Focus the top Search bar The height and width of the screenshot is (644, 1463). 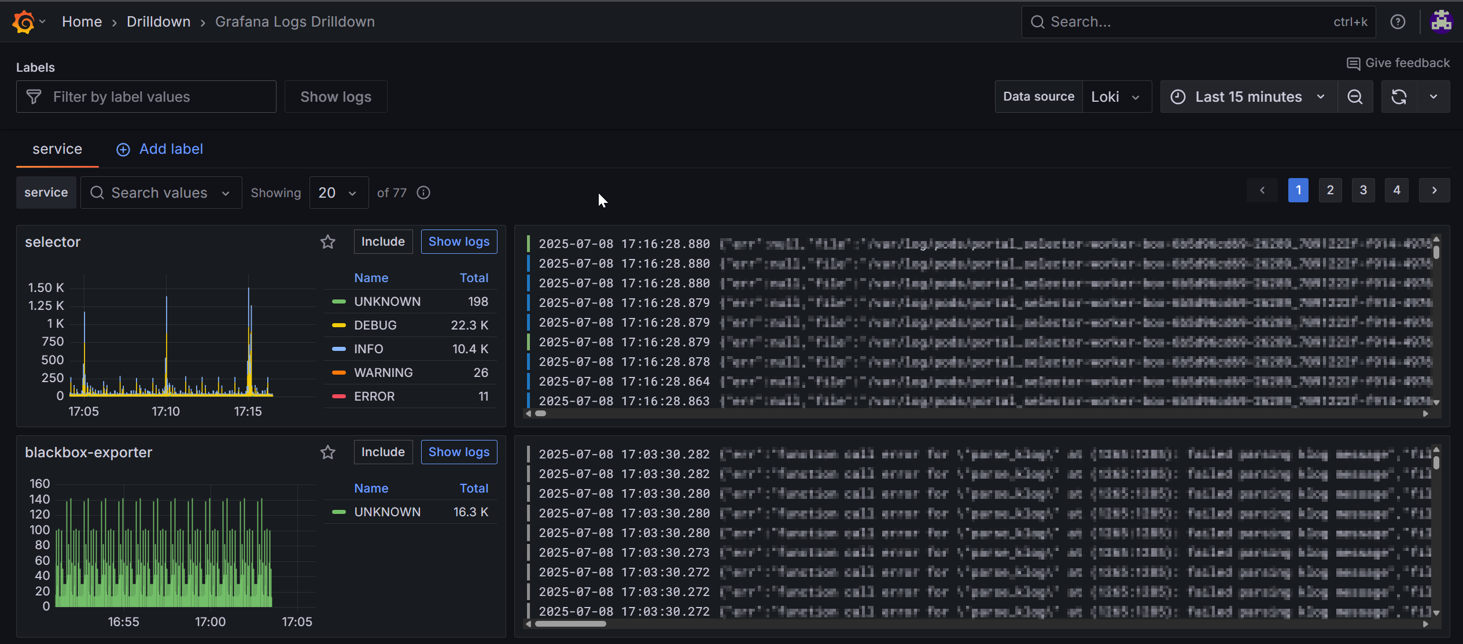pyautogui.click(x=1198, y=22)
